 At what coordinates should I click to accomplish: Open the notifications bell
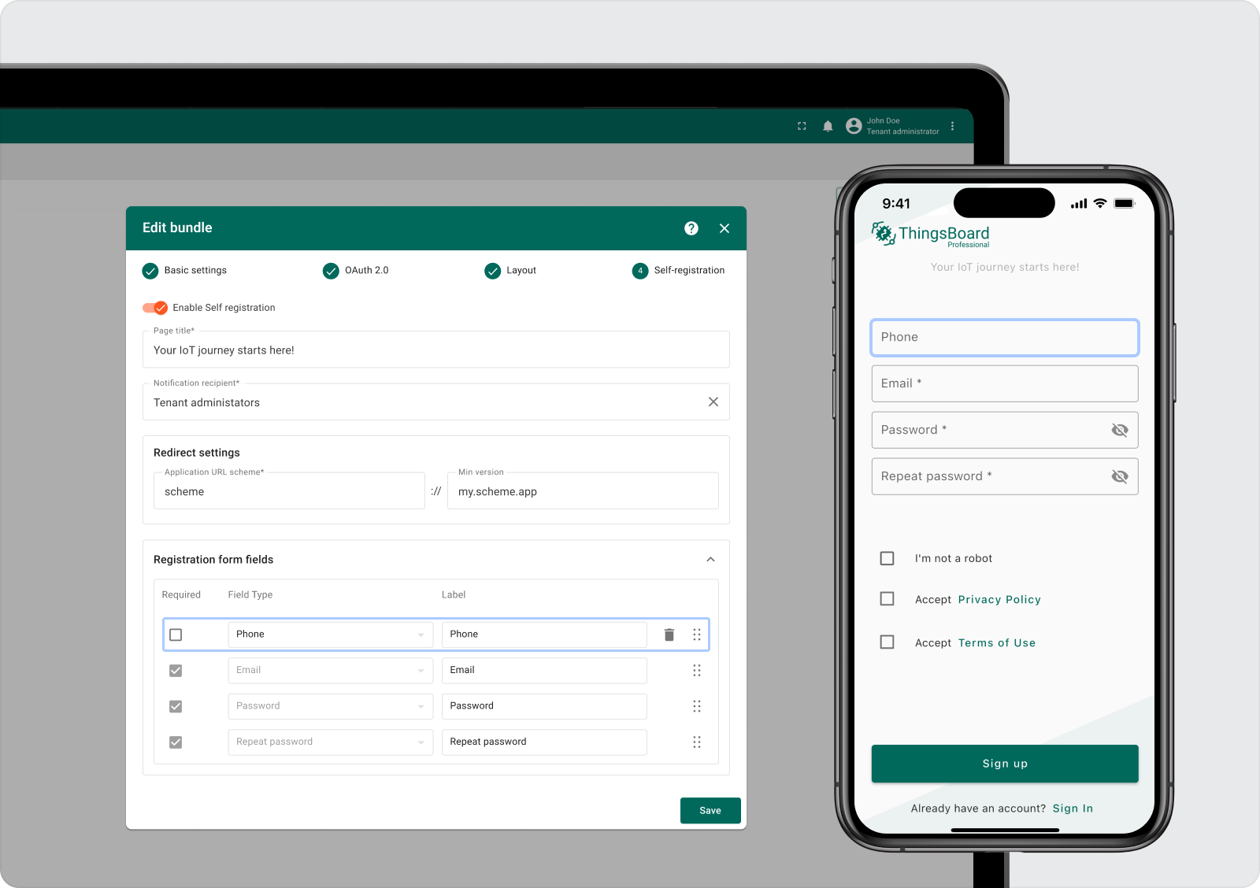828,126
